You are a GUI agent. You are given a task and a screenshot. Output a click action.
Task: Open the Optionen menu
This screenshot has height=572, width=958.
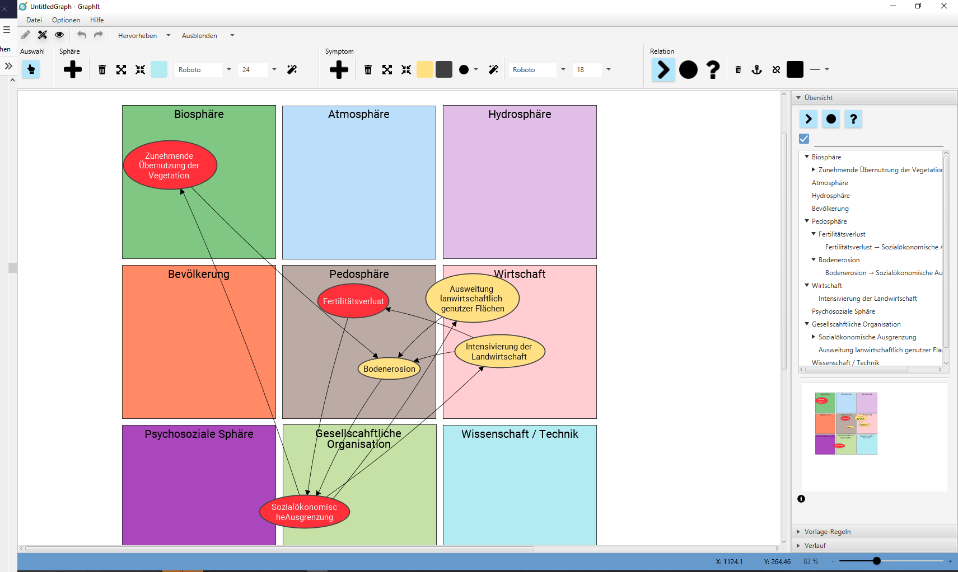pyautogui.click(x=66, y=20)
